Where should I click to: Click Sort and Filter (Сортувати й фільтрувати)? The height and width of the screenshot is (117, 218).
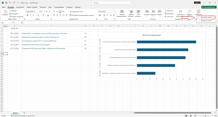pyautogui.click(x=181, y=13)
